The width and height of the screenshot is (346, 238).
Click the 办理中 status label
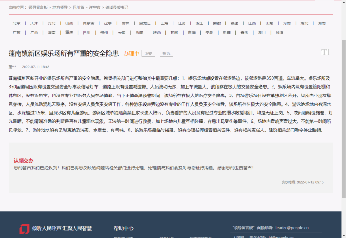131,53
